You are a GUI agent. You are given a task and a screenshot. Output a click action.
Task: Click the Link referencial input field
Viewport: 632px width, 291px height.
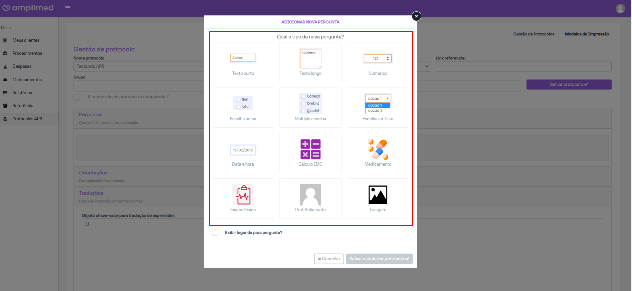click(x=523, y=66)
